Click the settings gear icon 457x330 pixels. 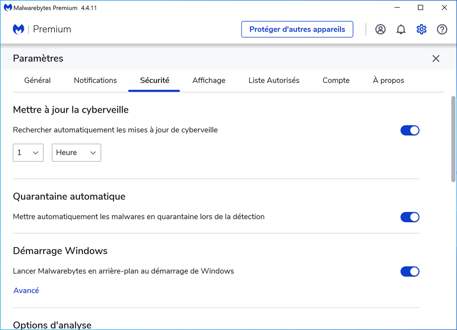[x=422, y=29]
